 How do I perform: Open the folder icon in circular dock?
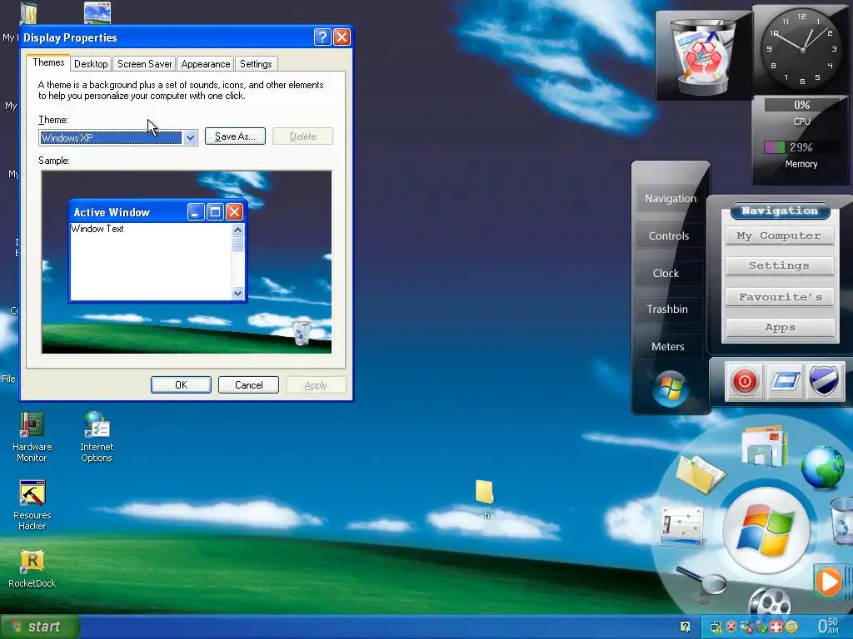(700, 473)
